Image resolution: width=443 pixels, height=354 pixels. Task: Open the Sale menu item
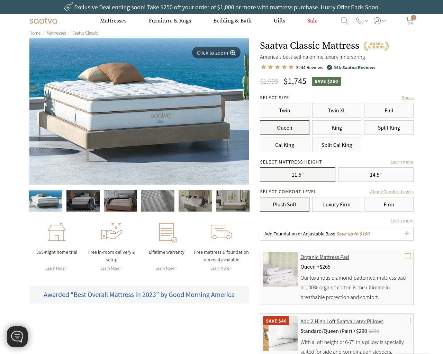click(x=312, y=21)
